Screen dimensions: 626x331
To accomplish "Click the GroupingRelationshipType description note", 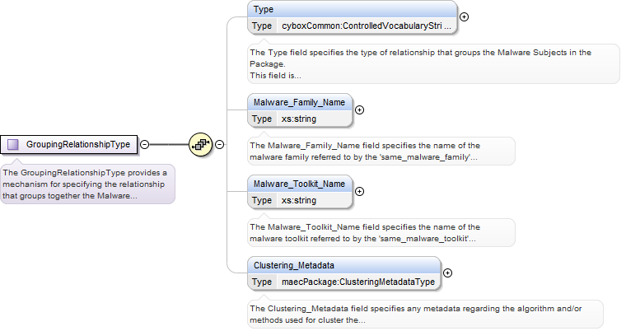I will [87, 184].
